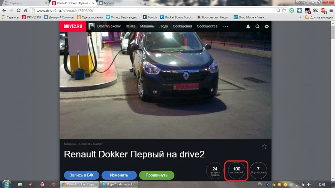Open the $£ currency extension
The width and height of the screenshot is (335, 188).
(315, 10)
